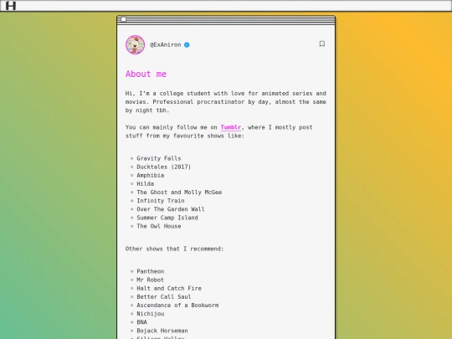Select Summer Camp Island entry
The height and width of the screenshot is (339, 452).
coord(167,218)
